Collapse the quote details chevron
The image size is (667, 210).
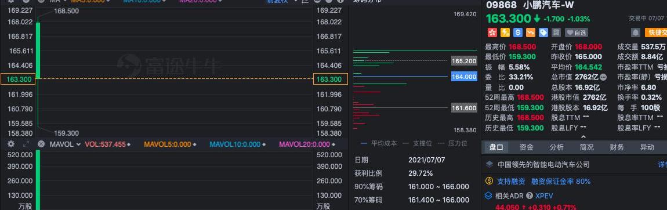pos(583,137)
